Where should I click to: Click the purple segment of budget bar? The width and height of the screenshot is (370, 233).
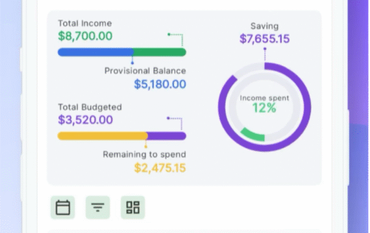coord(167,136)
